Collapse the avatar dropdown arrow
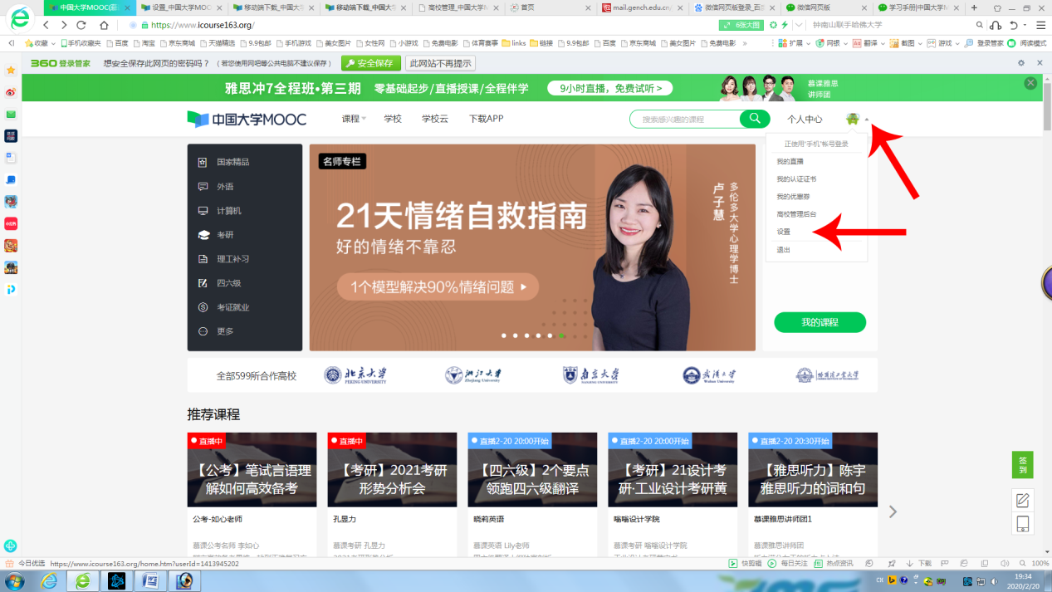Viewport: 1052px width, 592px height. tap(867, 120)
